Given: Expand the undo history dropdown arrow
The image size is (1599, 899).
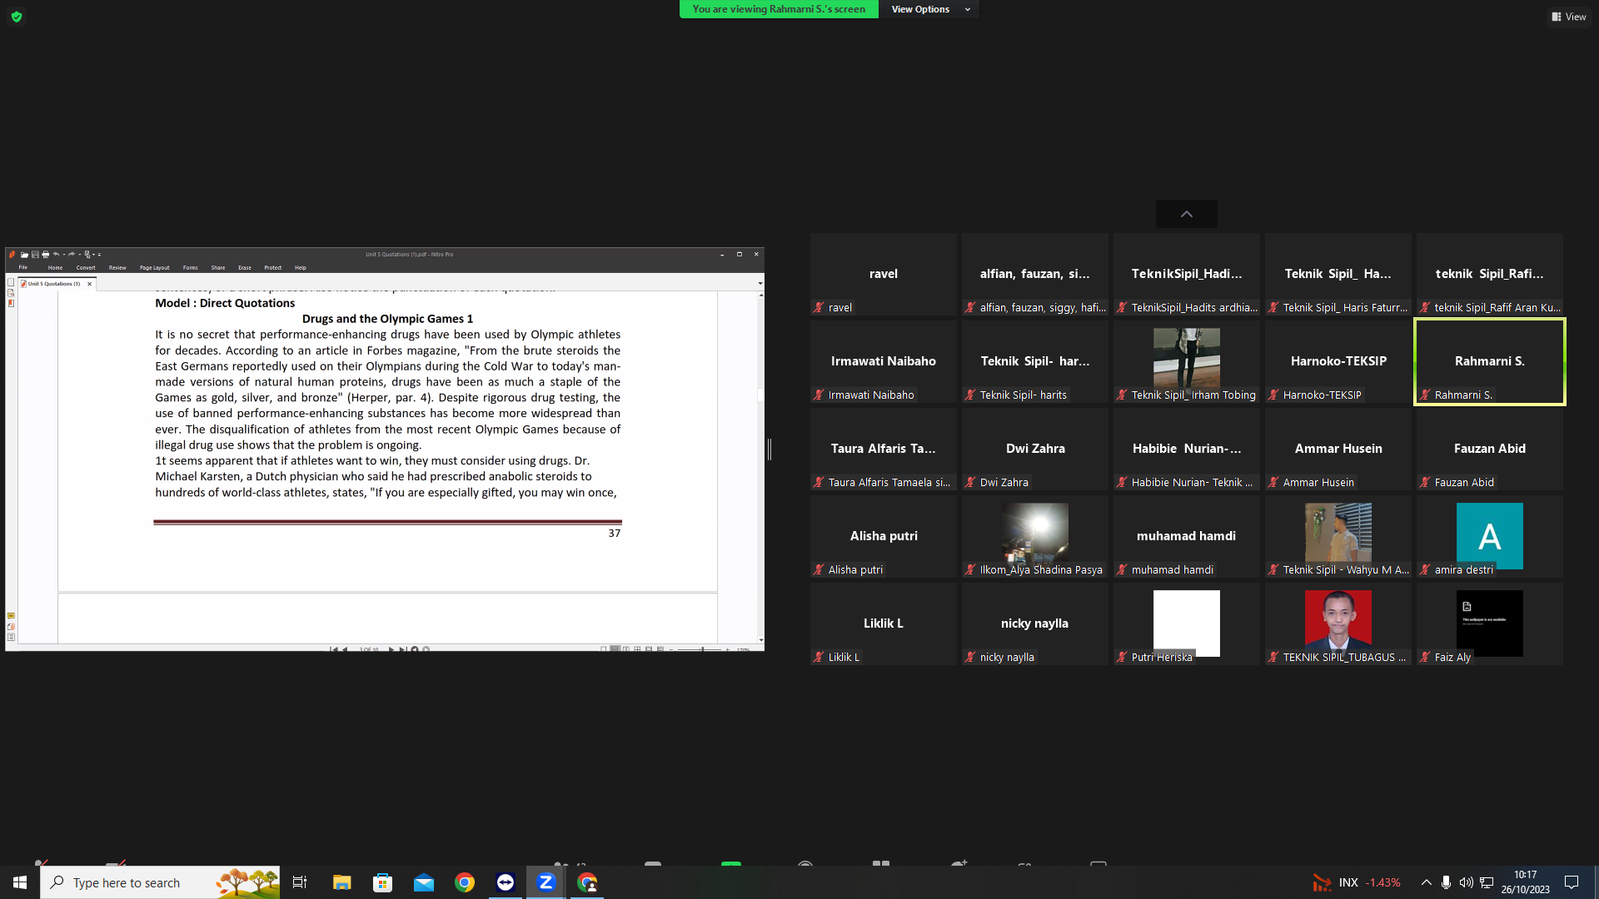Looking at the screenshot, I should click(63, 255).
